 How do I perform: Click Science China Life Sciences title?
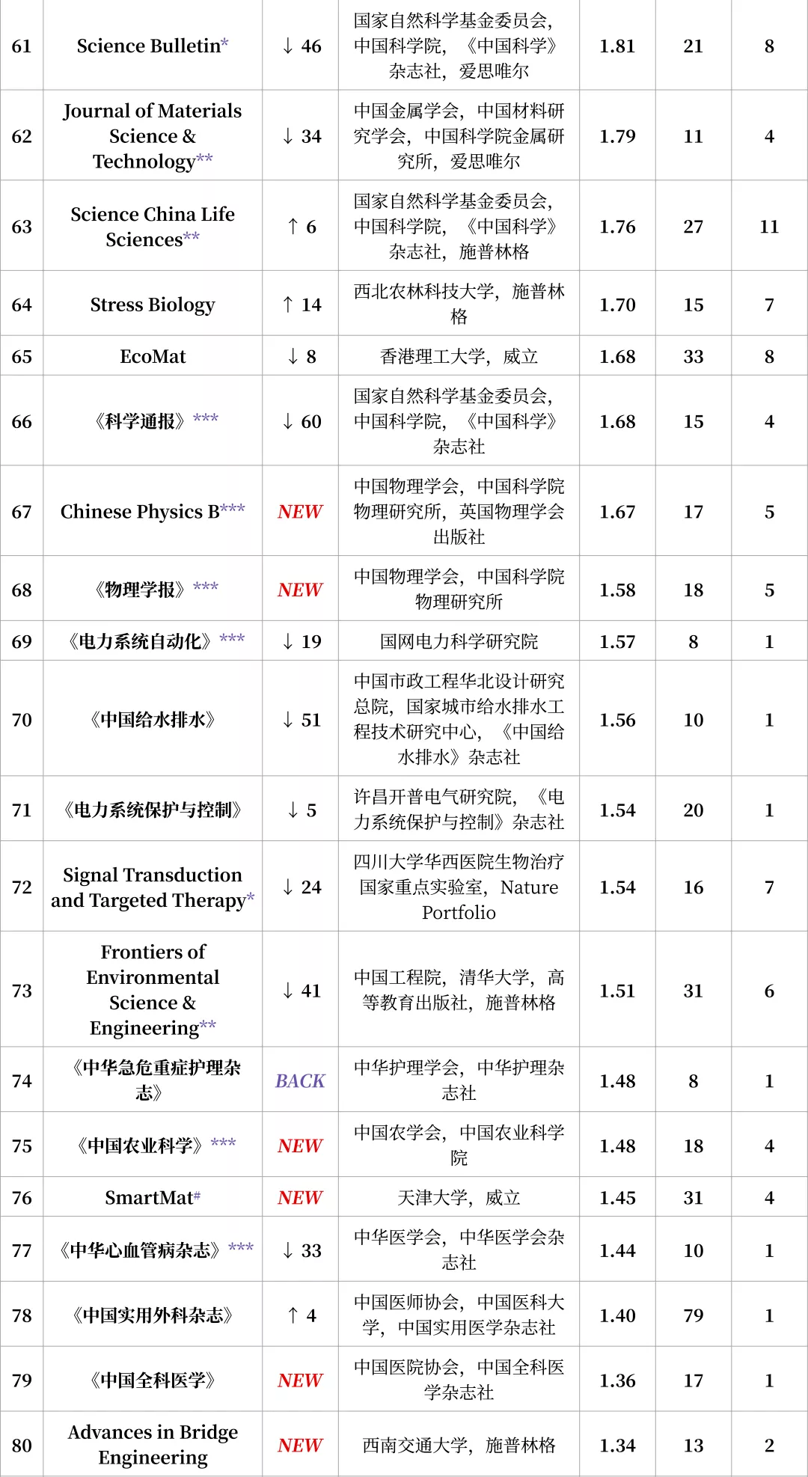(152, 227)
